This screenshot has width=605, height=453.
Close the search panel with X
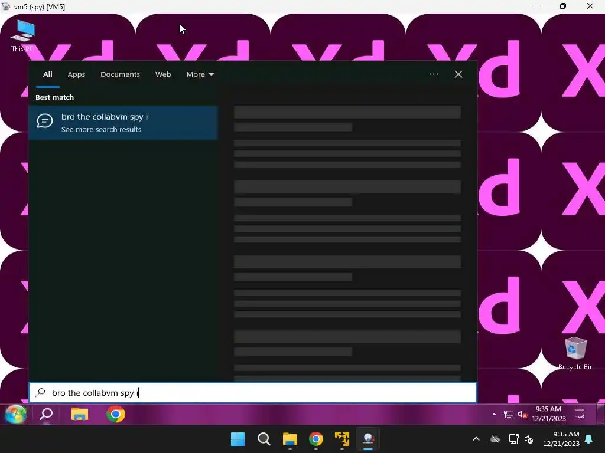coord(458,74)
